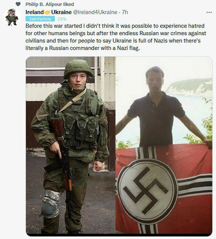Click the soldier's helmet in left photo
The image size is (216, 239).
78,68
